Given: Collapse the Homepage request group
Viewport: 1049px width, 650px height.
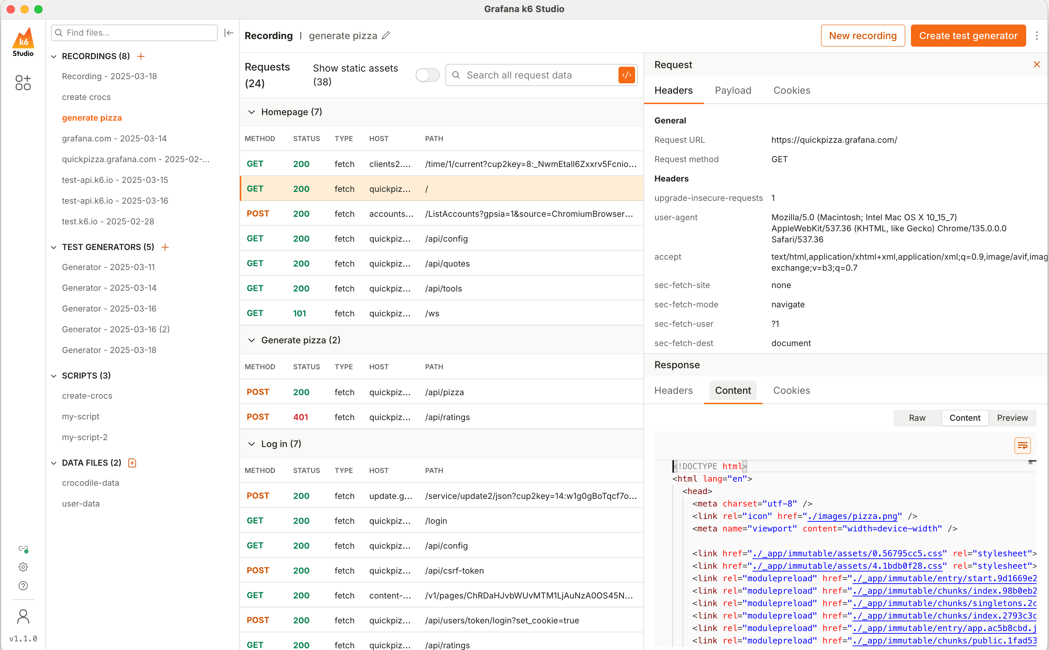Looking at the screenshot, I should (x=252, y=112).
